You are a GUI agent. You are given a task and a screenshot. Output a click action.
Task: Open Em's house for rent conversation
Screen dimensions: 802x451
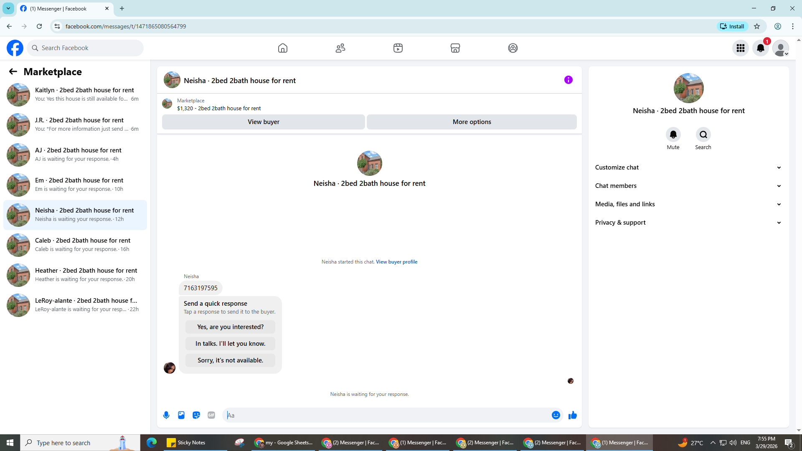pos(75,185)
